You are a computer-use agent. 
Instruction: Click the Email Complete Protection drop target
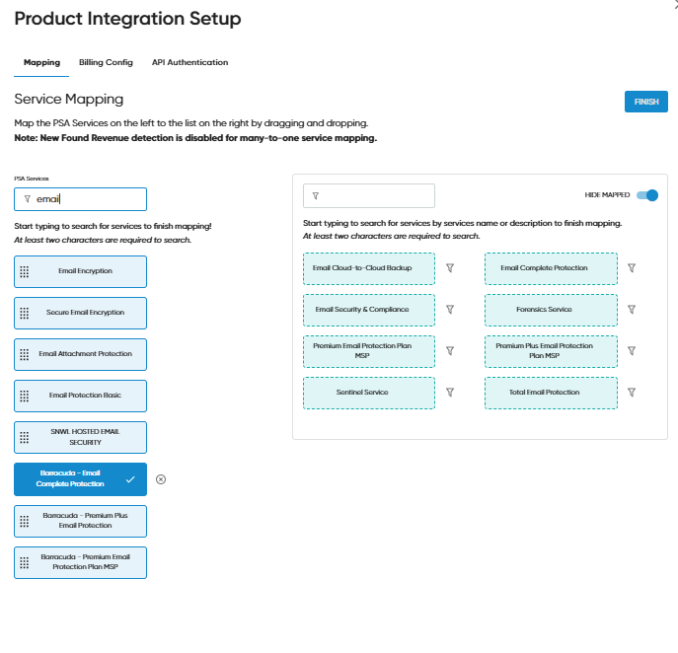[551, 269]
